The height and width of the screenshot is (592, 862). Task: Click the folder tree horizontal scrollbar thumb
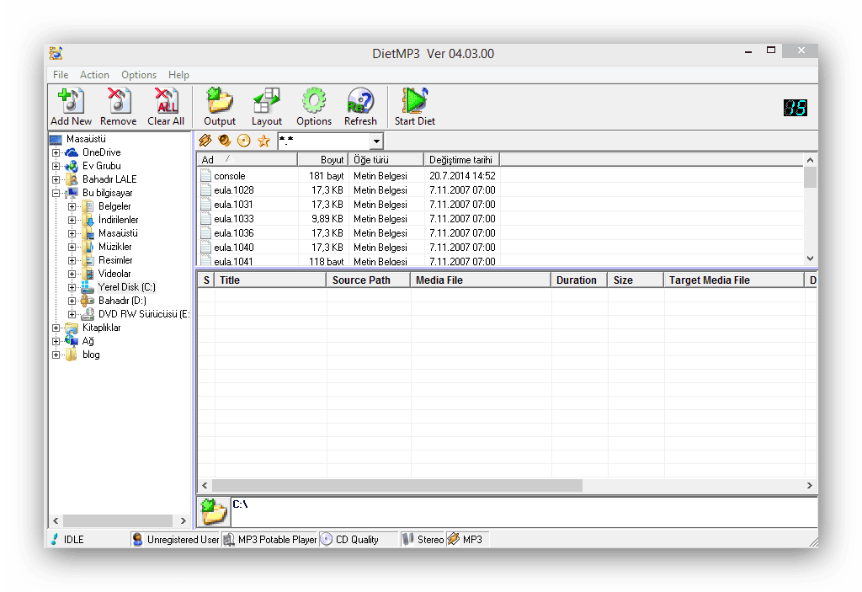(118, 520)
